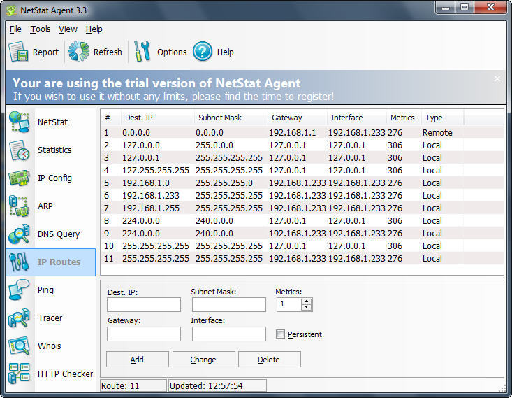Open the Ping sidebar icon
Image resolution: width=512 pixels, height=398 pixels.
click(20, 290)
